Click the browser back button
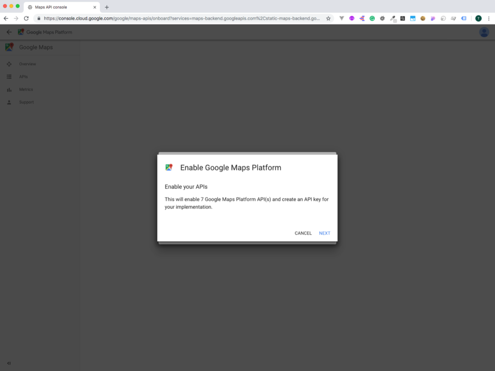The image size is (495, 371). coord(6,18)
